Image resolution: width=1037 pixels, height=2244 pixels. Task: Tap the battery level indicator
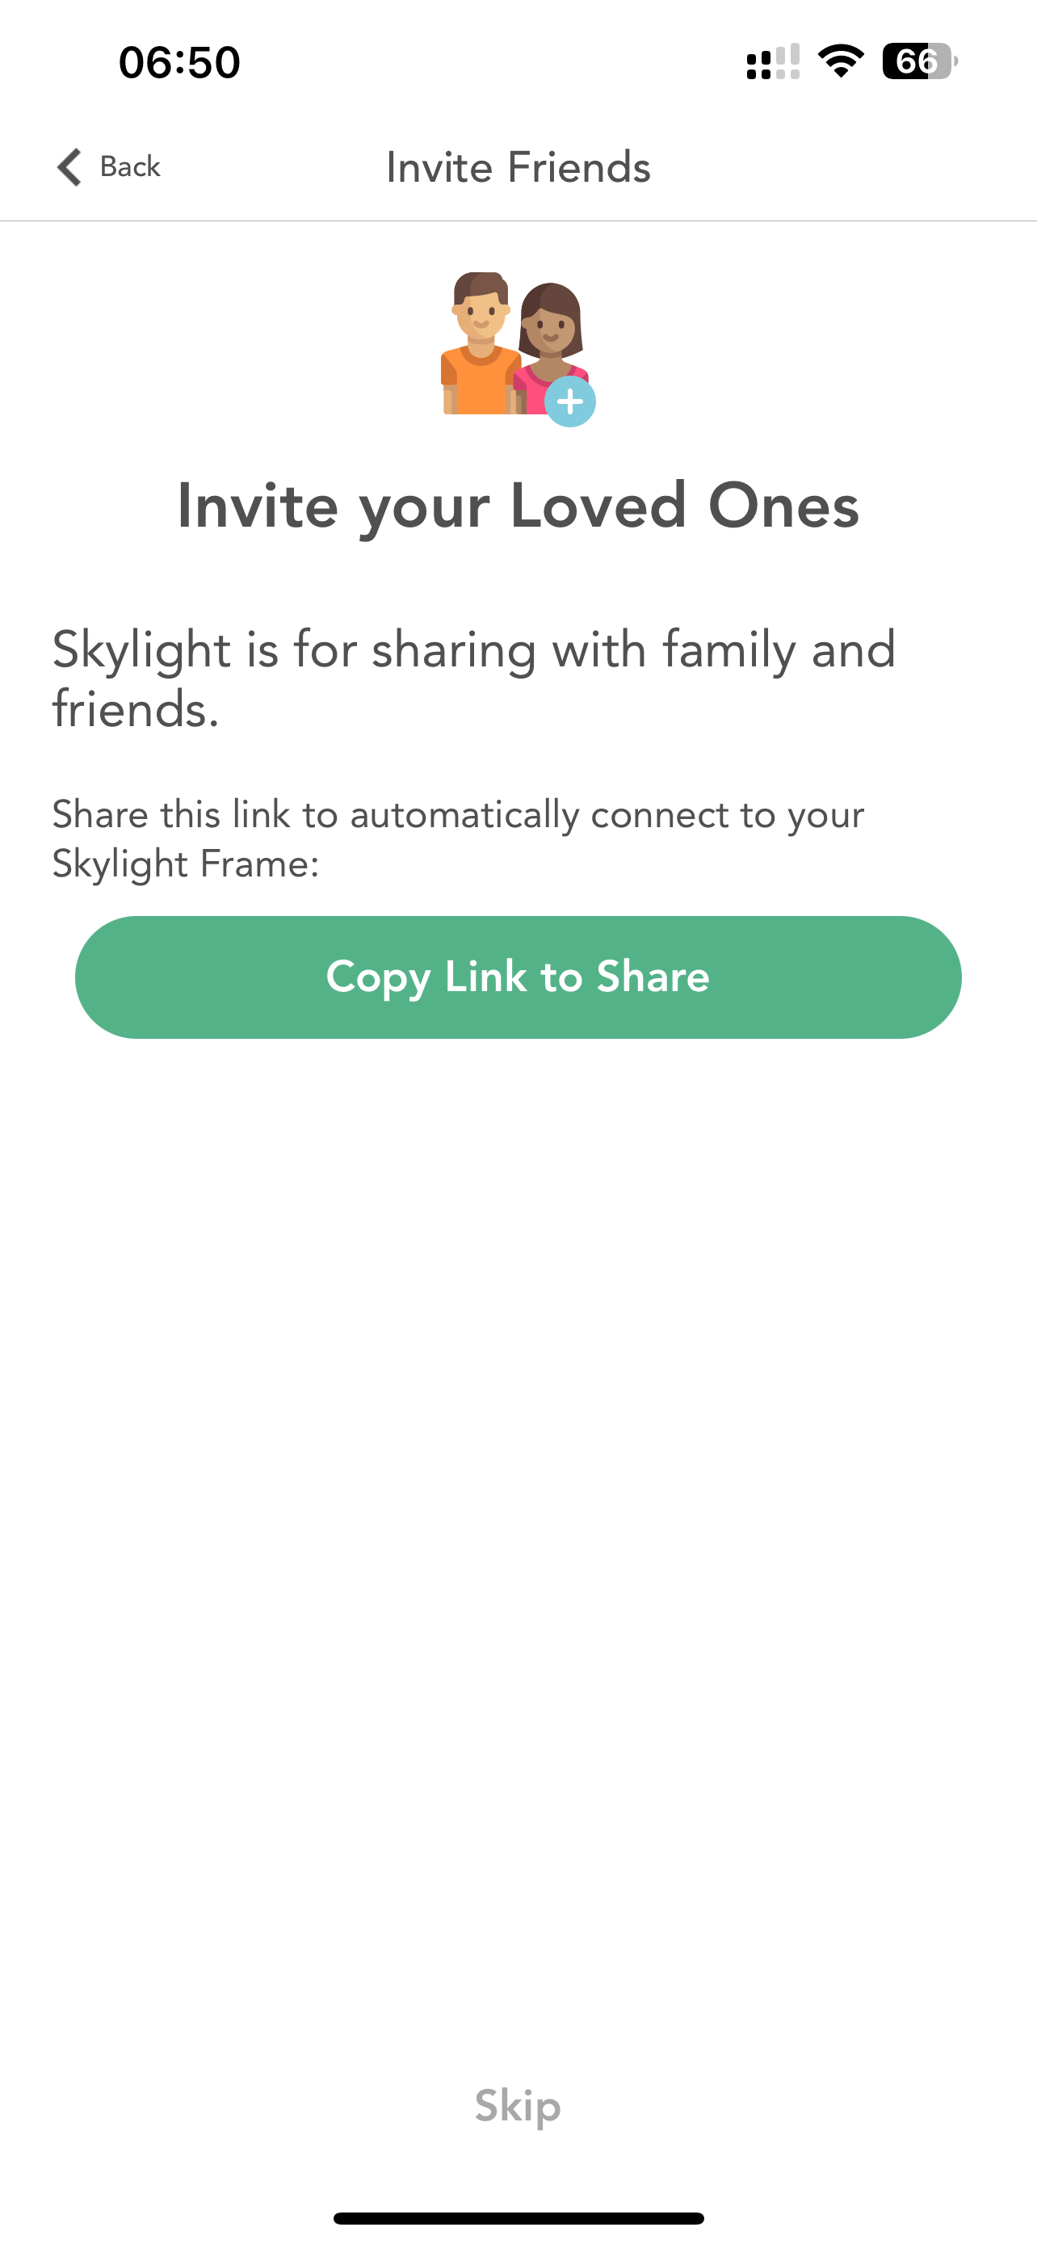[x=918, y=62]
